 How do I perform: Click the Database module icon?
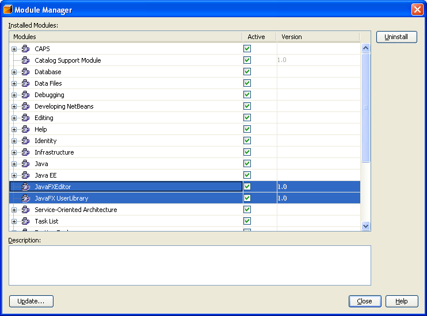pyautogui.click(x=25, y=72)
